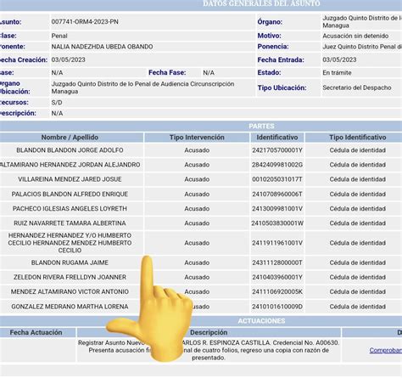Click the Identificativo column header
This screenshot has height=378, width=402.
click(277, 138)
